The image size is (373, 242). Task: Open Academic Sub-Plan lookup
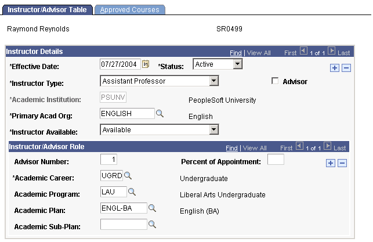(x=153, y=224)
